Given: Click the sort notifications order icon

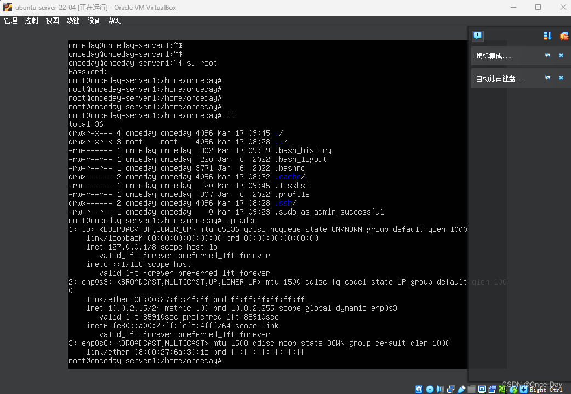Looking at the screenshot, I should coord(547,36).
